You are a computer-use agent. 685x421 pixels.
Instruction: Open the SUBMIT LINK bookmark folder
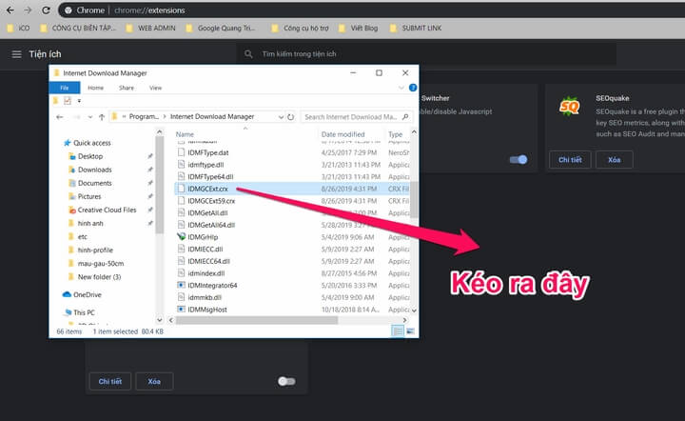click(416, 28)
